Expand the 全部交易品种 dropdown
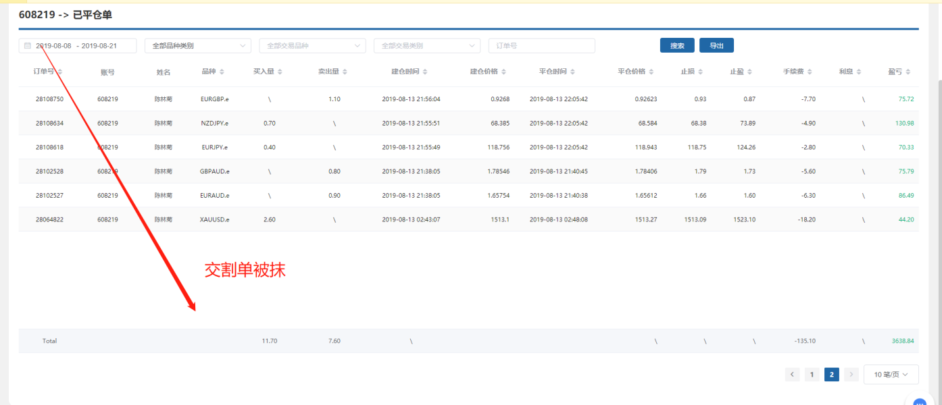The image size is (942, 405). 312,46
